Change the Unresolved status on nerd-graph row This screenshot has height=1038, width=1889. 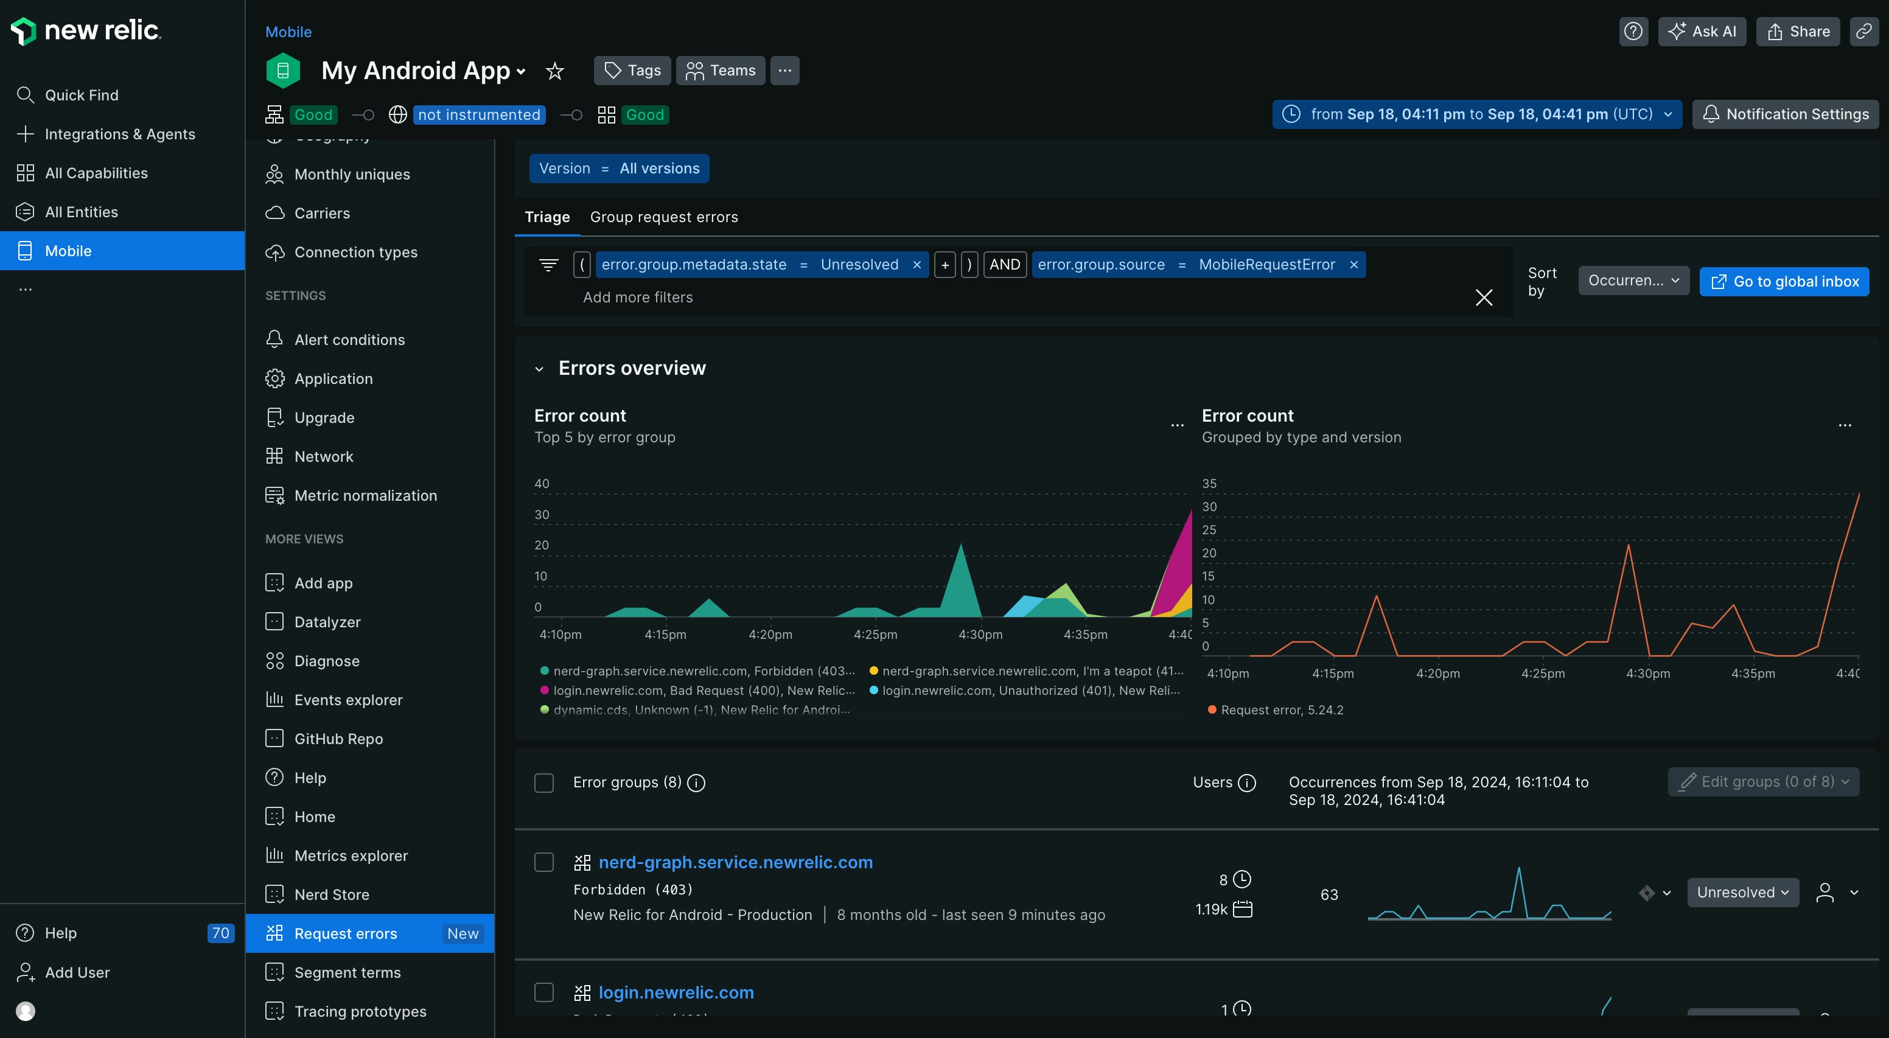coord(1742,893)
